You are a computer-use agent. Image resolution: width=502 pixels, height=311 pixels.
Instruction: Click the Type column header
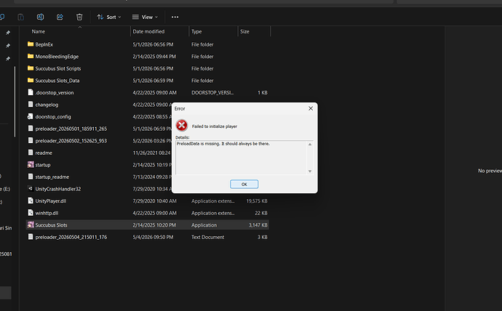(196, 31)
